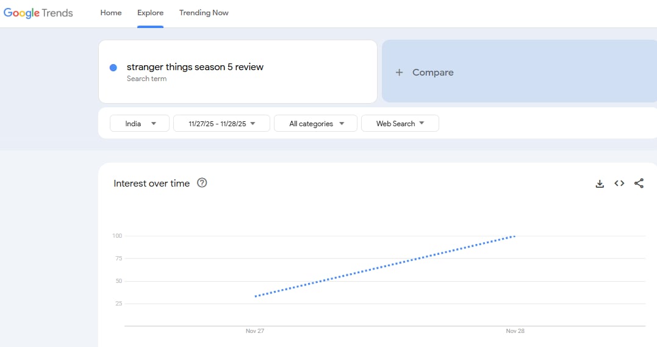Viewport: 657px width, 347px height.
Task: Click the 100 value on chart axis
Action: (117, 235)
